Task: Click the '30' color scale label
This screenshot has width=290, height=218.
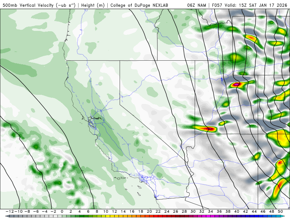Action: [193, 211]
